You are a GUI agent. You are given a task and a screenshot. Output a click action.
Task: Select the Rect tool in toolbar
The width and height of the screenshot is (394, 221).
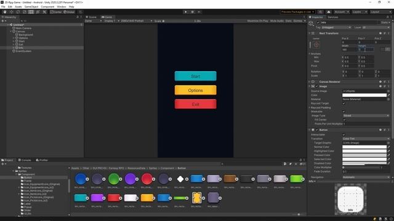(x=31, y=12)
